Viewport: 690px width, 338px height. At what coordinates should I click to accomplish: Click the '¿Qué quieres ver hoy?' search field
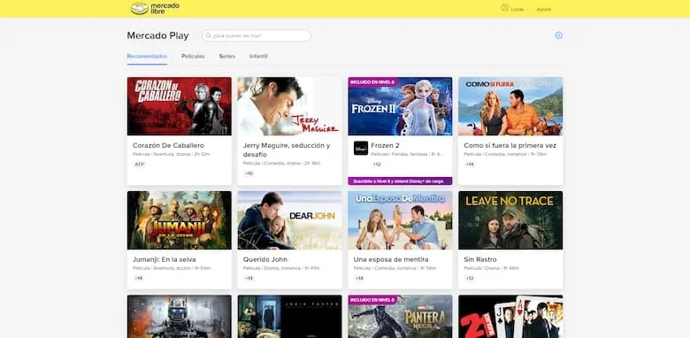[x=257, y=35]
